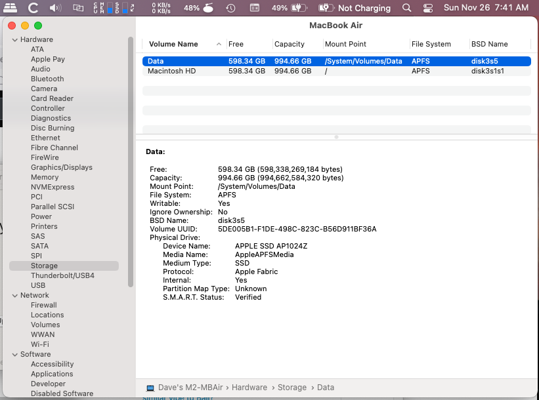This screenshot has width=539, height=400.
Task: Click Dave's M2-MBAir in path bar
Action: pos(190,388)
